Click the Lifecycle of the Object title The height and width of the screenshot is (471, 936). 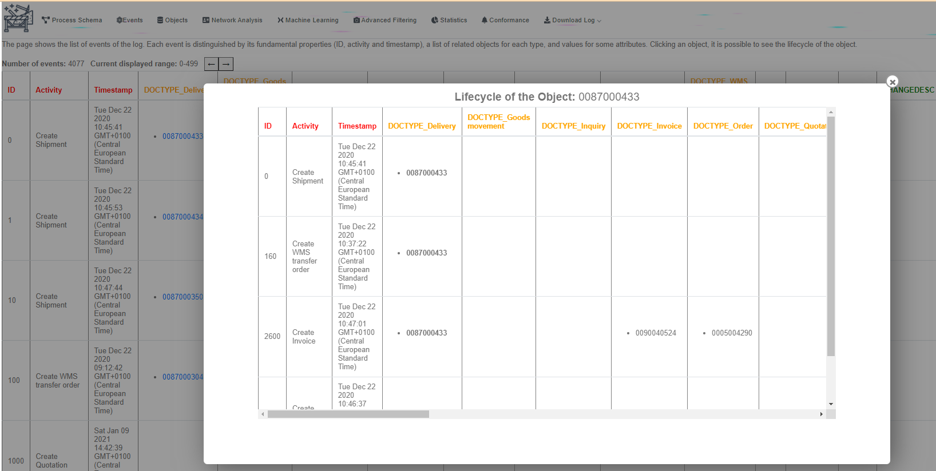tap(547, 97)
